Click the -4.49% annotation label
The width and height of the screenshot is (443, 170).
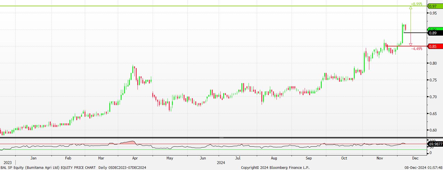pyautogui.click(x=417, y=49)
